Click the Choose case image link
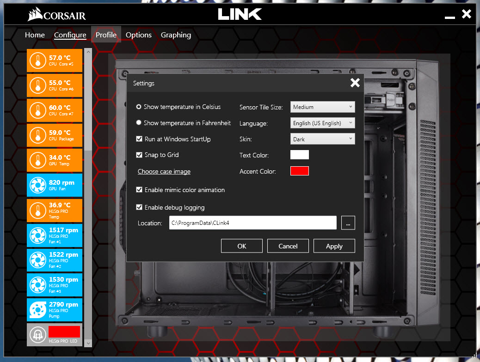This screenshot has width=480, height=362. click(164, 171)
